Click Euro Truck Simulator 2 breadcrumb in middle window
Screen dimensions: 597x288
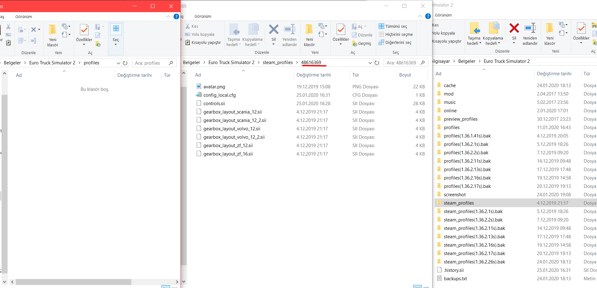[231, 63]
